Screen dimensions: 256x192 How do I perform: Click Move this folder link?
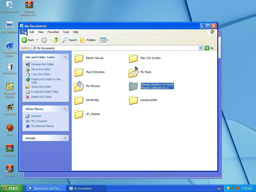(x=41, y=69)
